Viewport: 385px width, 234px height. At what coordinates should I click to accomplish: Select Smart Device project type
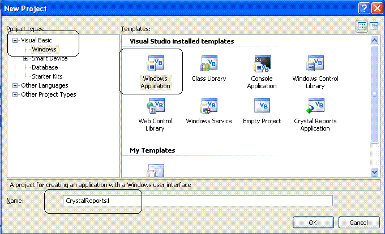[x=50, y=59]
